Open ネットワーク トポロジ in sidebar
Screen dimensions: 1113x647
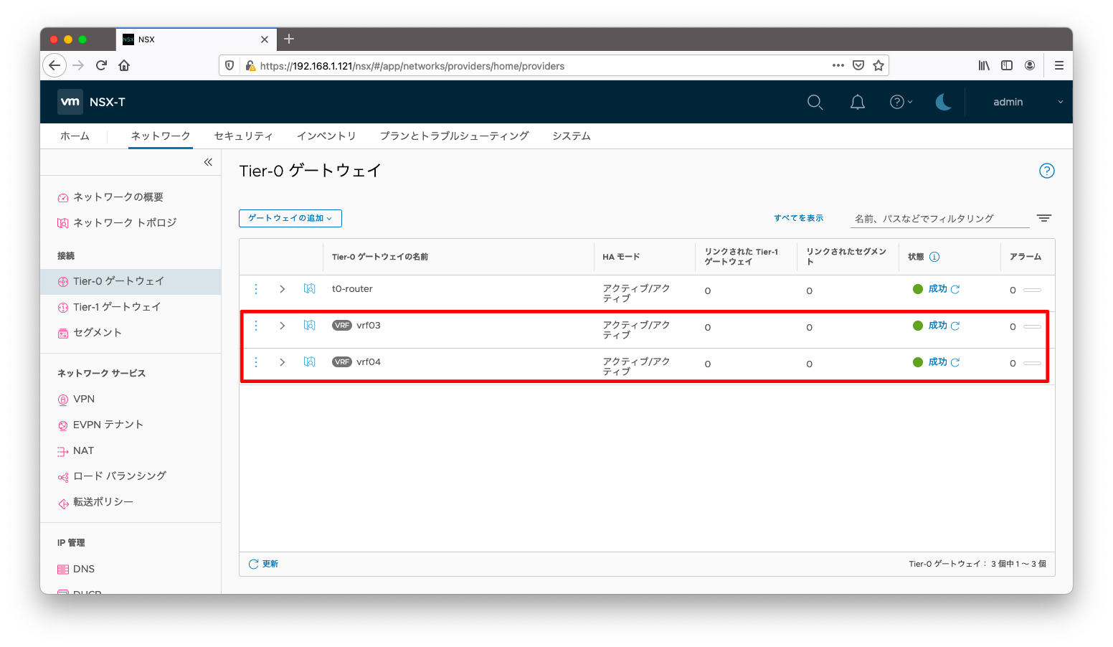[x=124, y=223]
